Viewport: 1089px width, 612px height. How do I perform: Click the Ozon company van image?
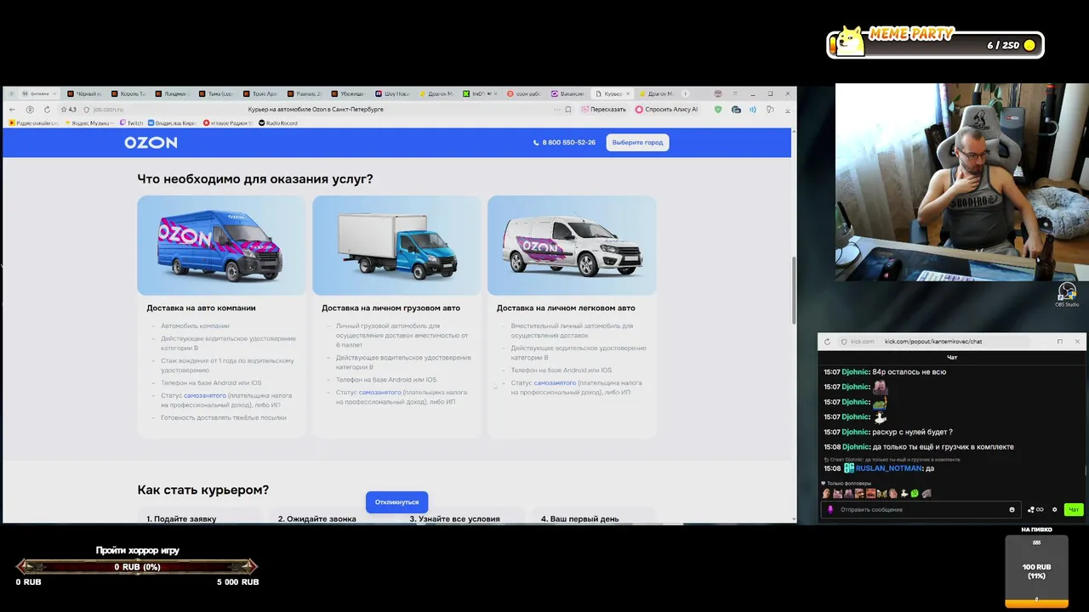tap(221, 246)
